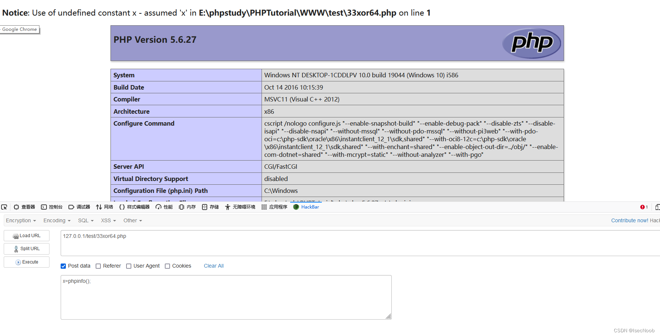Enable the User Agent checkbox
Image resolution: width=660 pixels, height=336 pixels.
click(129, 266)
